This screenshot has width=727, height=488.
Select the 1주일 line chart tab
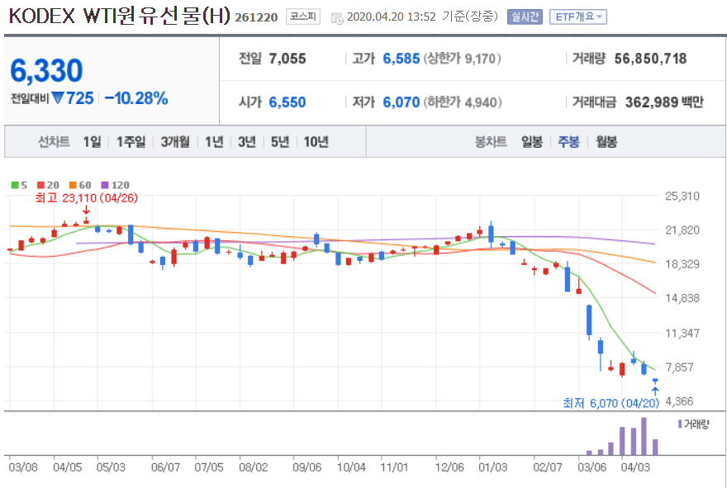point(131,141)
